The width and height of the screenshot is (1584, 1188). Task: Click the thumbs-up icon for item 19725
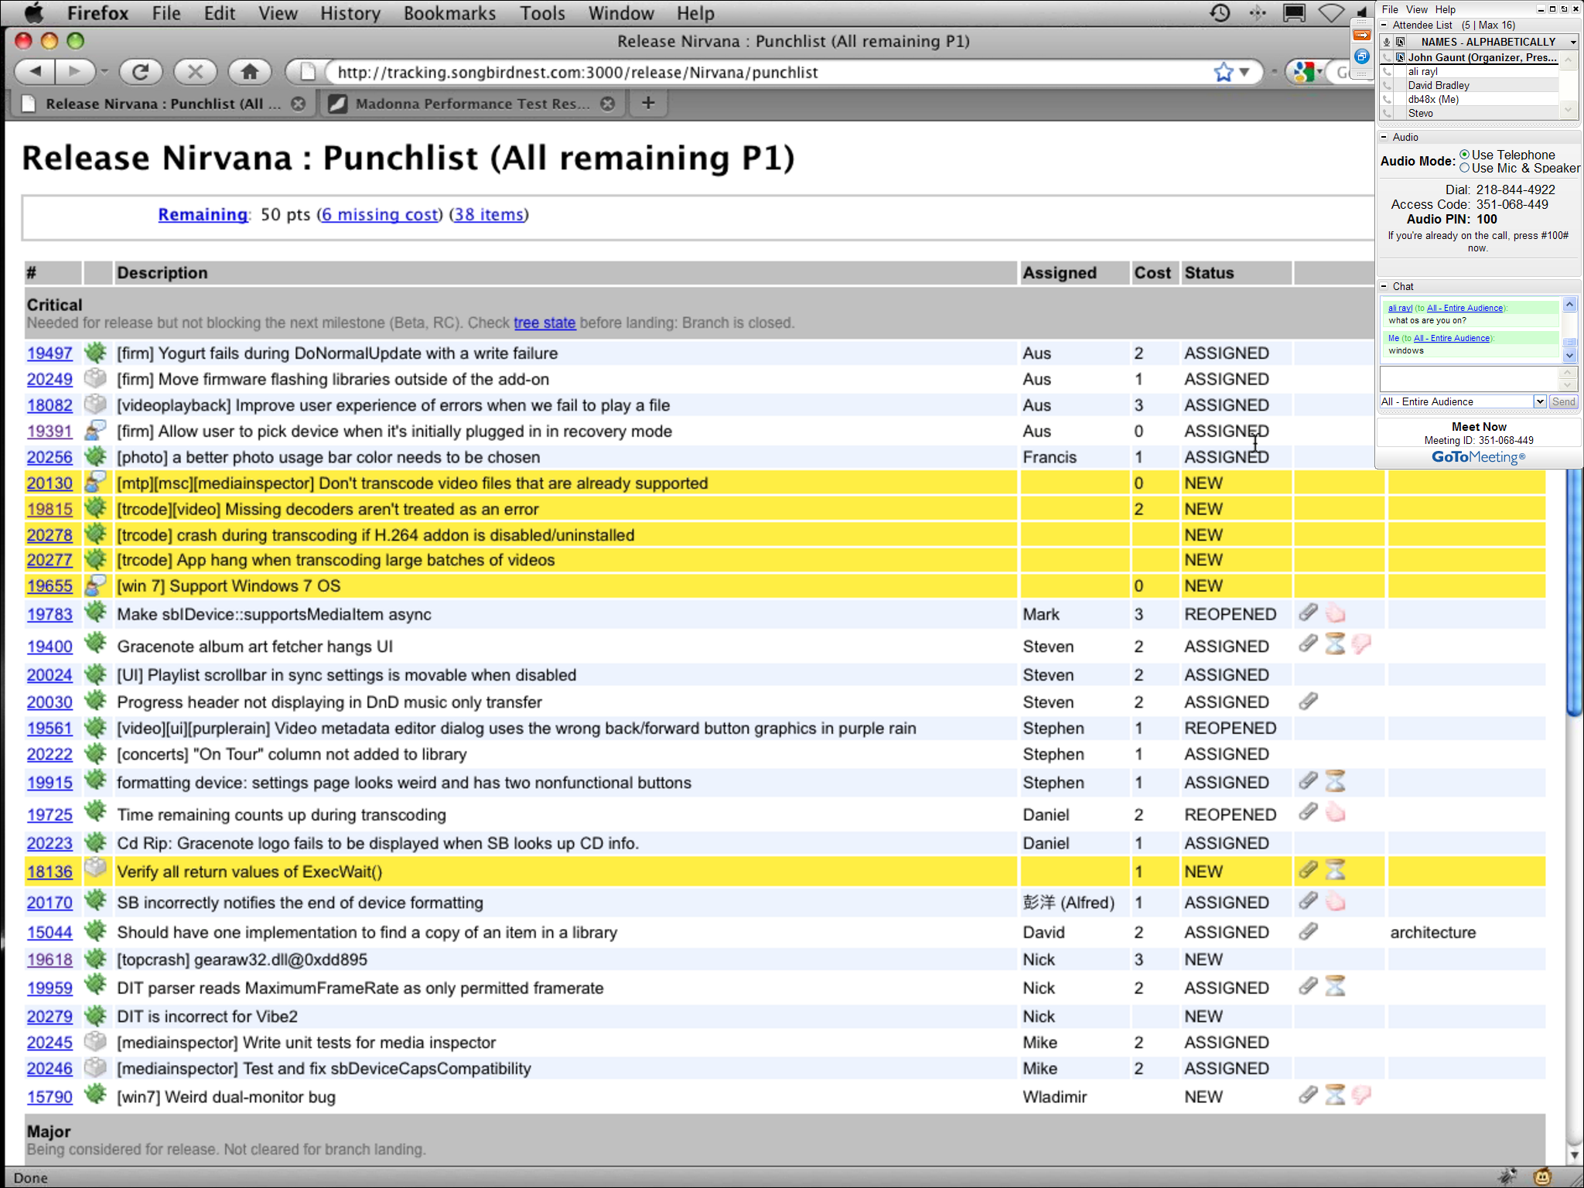(1335, 813)
